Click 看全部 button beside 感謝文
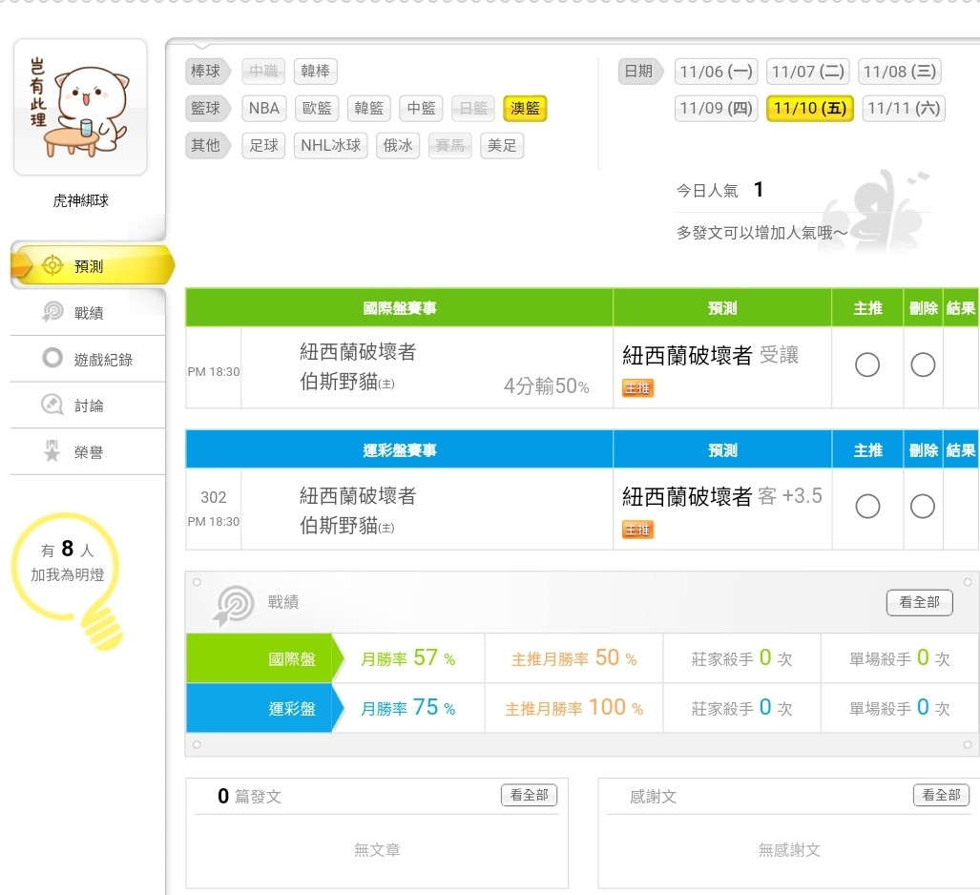Screen dimensions: 980x895 coord(941,795)
